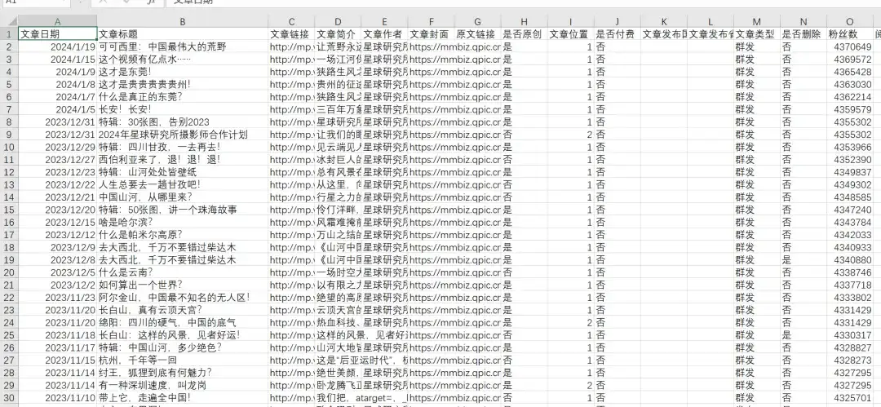Select column C header
This screenshot has width=881, height=407.
tap(291, 22)
